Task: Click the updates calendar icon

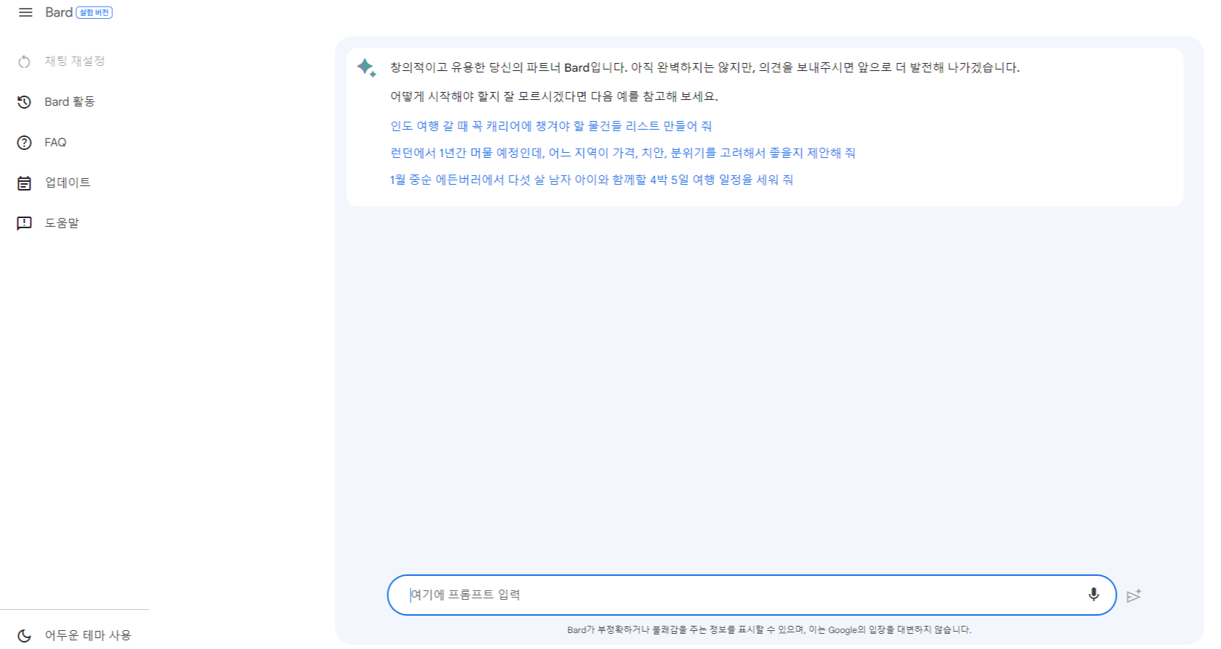Action: pyautogui.click(x=25, y=183)
